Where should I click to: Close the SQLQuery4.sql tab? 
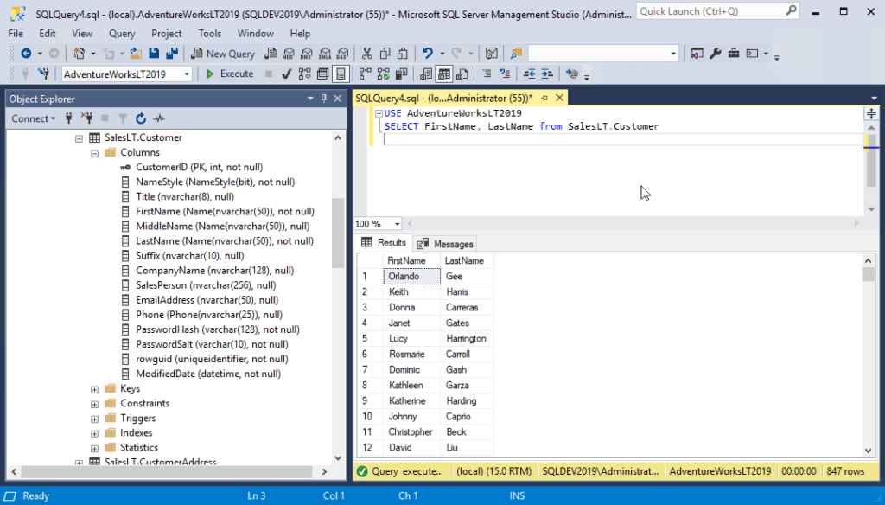[x=559, y=98]
